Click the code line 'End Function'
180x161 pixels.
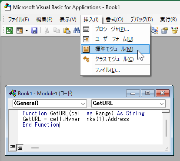41,125
